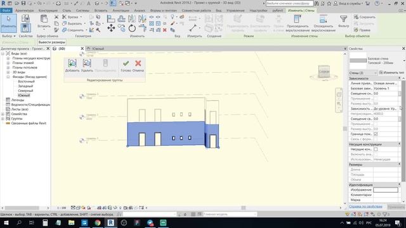Viewport: 406px width, 228px height.
Task: Click Легенды in project browser
Action: tap(18, 100)
